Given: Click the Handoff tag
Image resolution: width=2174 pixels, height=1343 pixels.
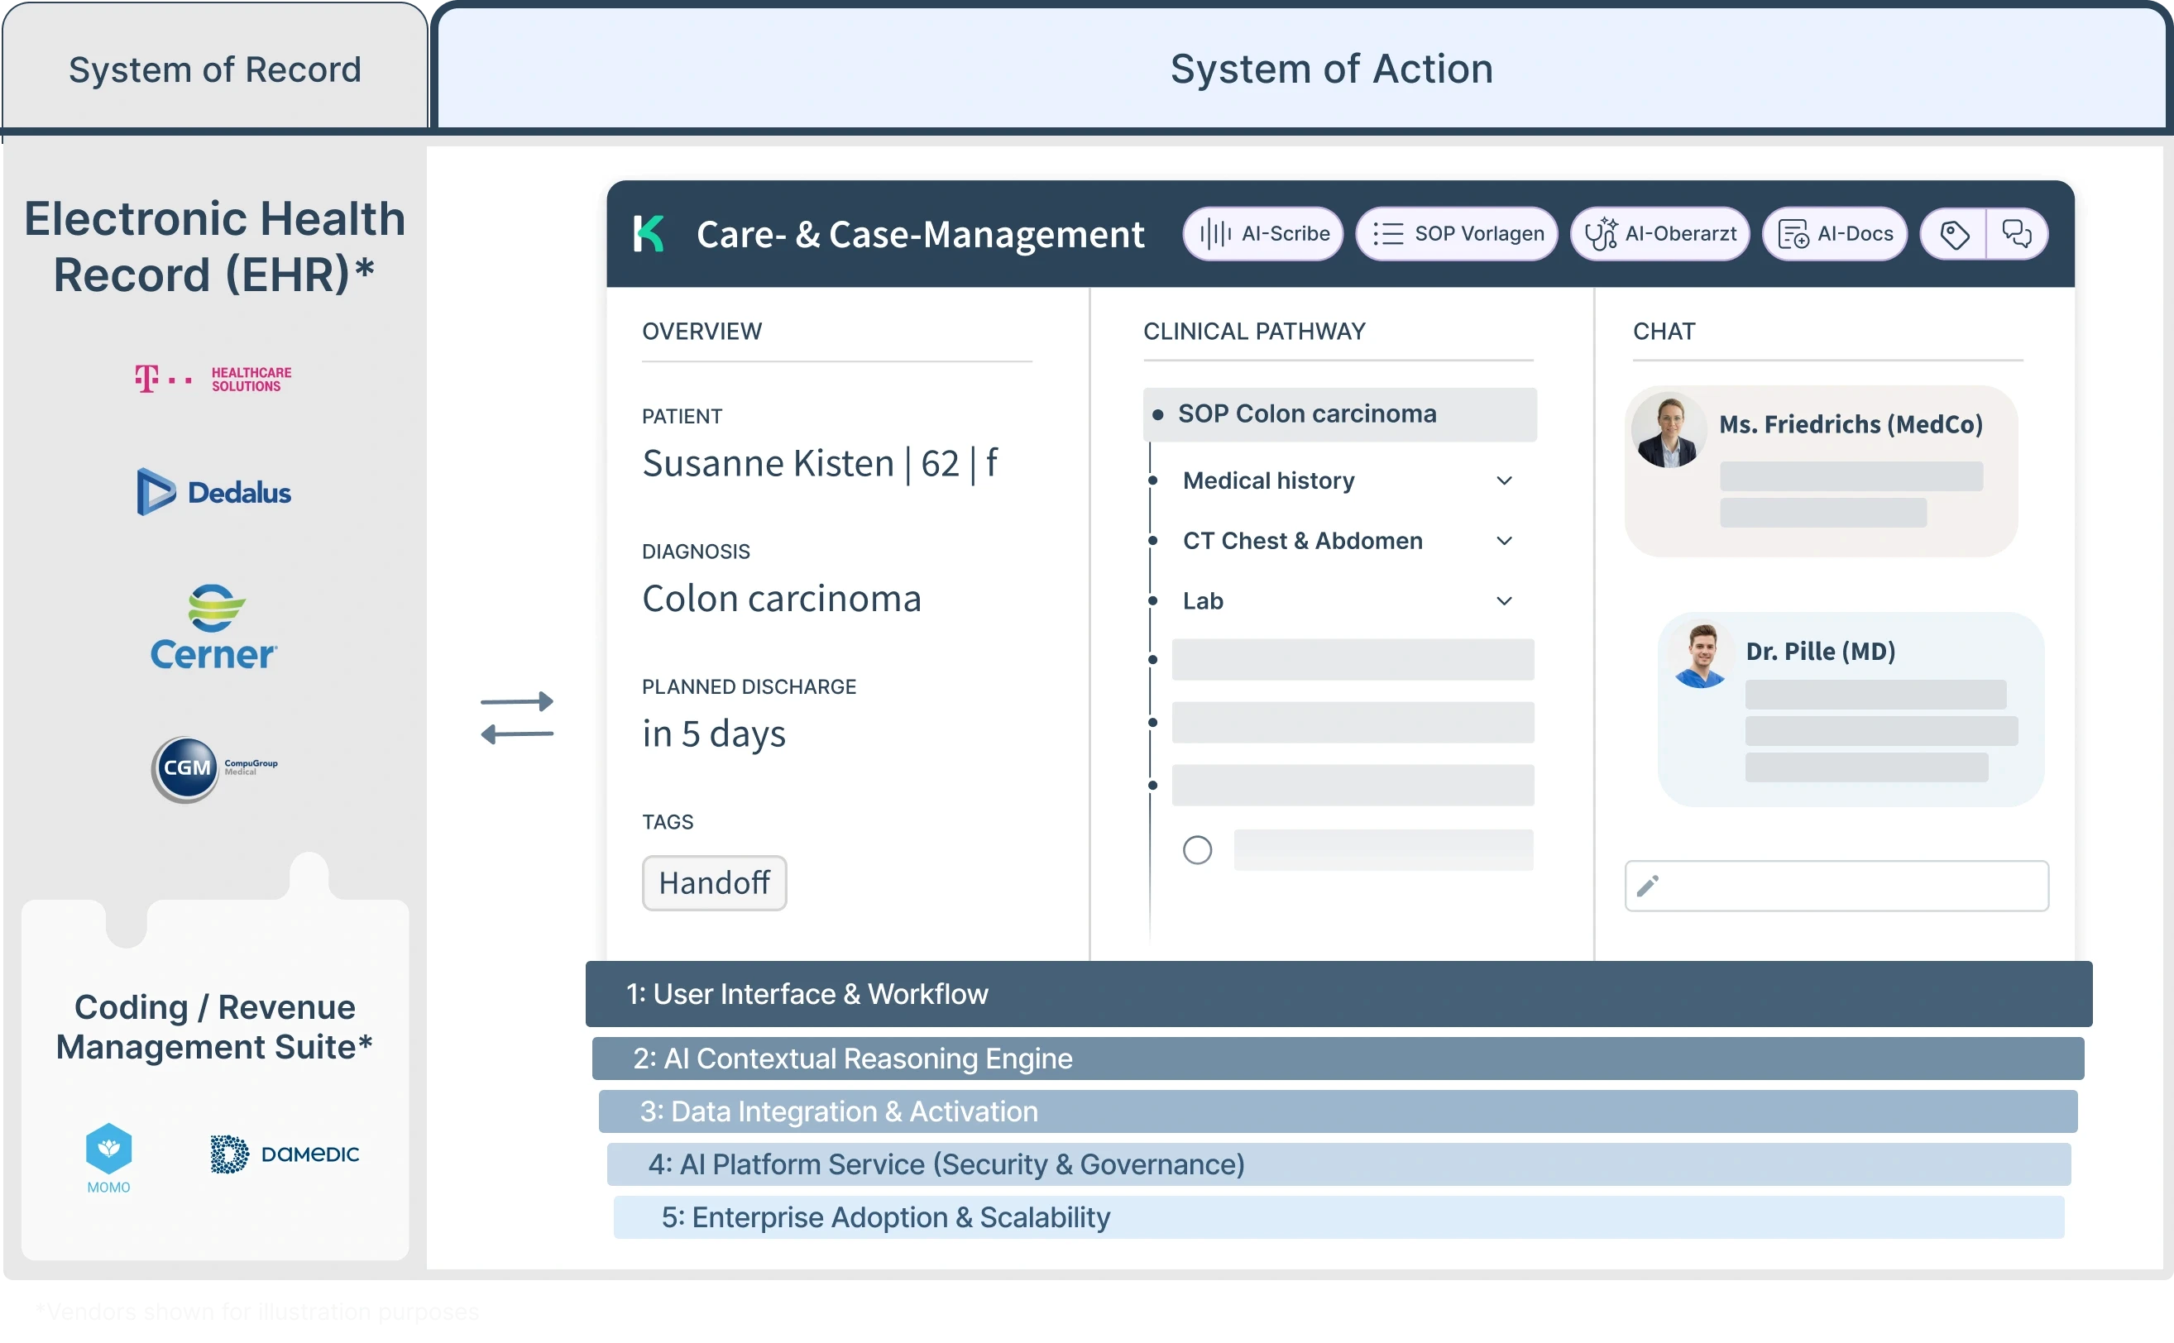Looking at the screenshot, I should tap(714, 883).
